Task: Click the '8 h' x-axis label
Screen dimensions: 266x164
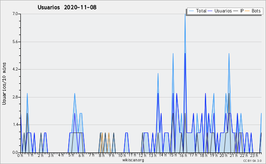Action: (x=102, y=155)
